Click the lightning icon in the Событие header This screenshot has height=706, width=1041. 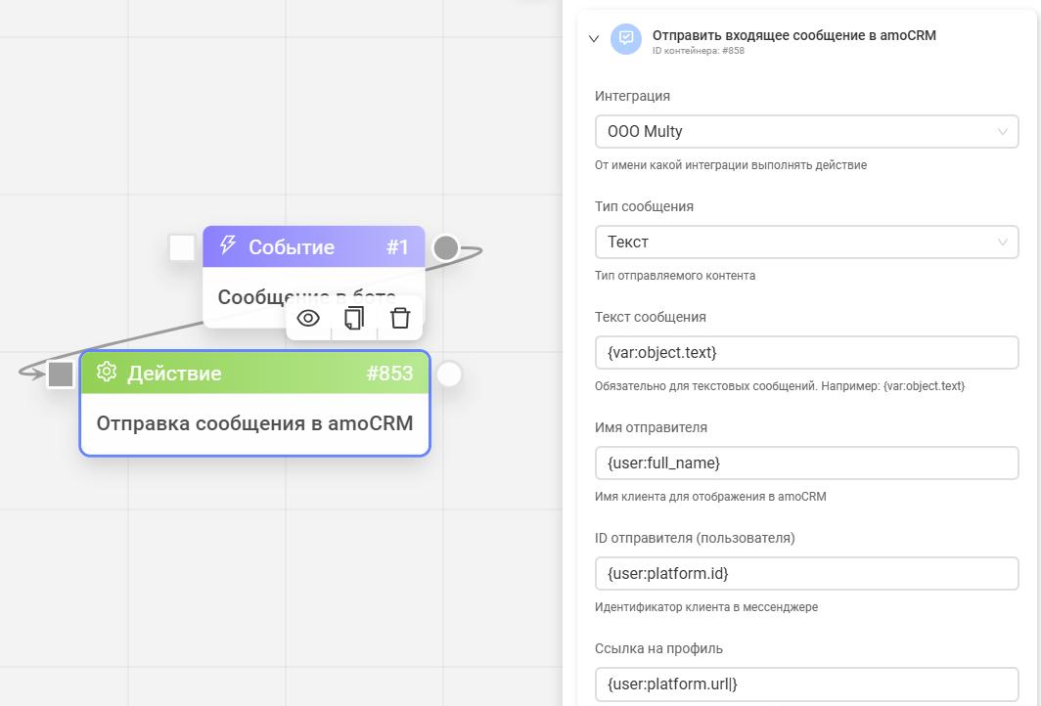(x=228, y=245)
